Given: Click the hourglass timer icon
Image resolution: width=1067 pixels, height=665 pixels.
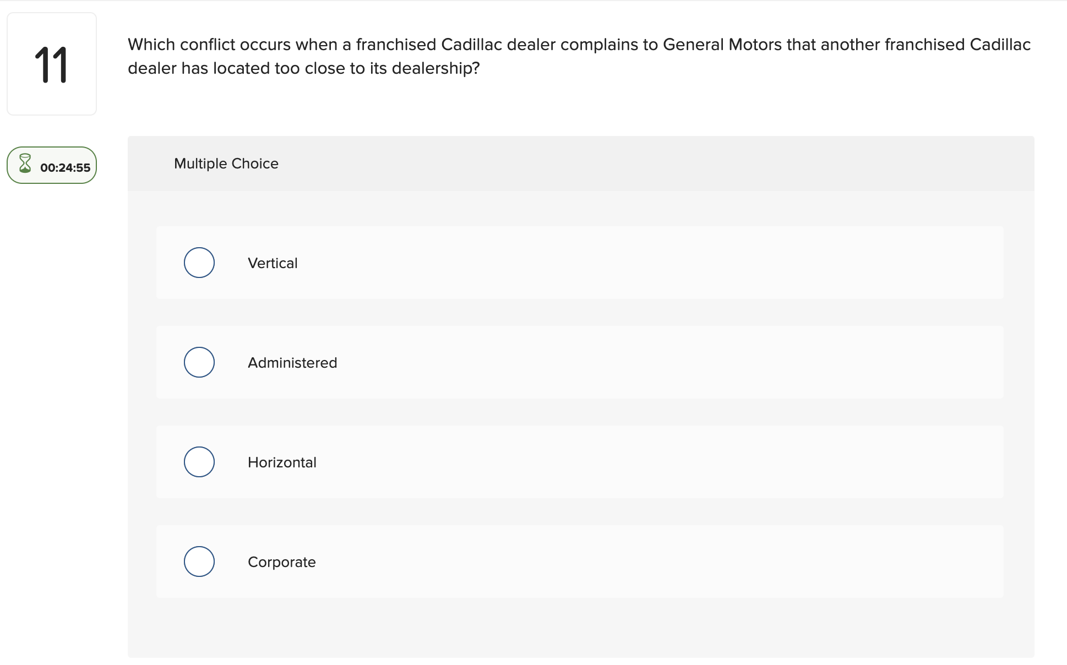Looking at the screenshot, I should pyautogui.click(x=25, y=164).
